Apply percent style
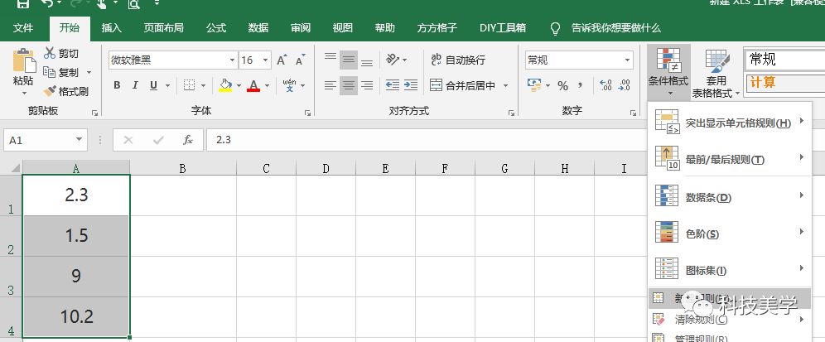 (562, 86)
